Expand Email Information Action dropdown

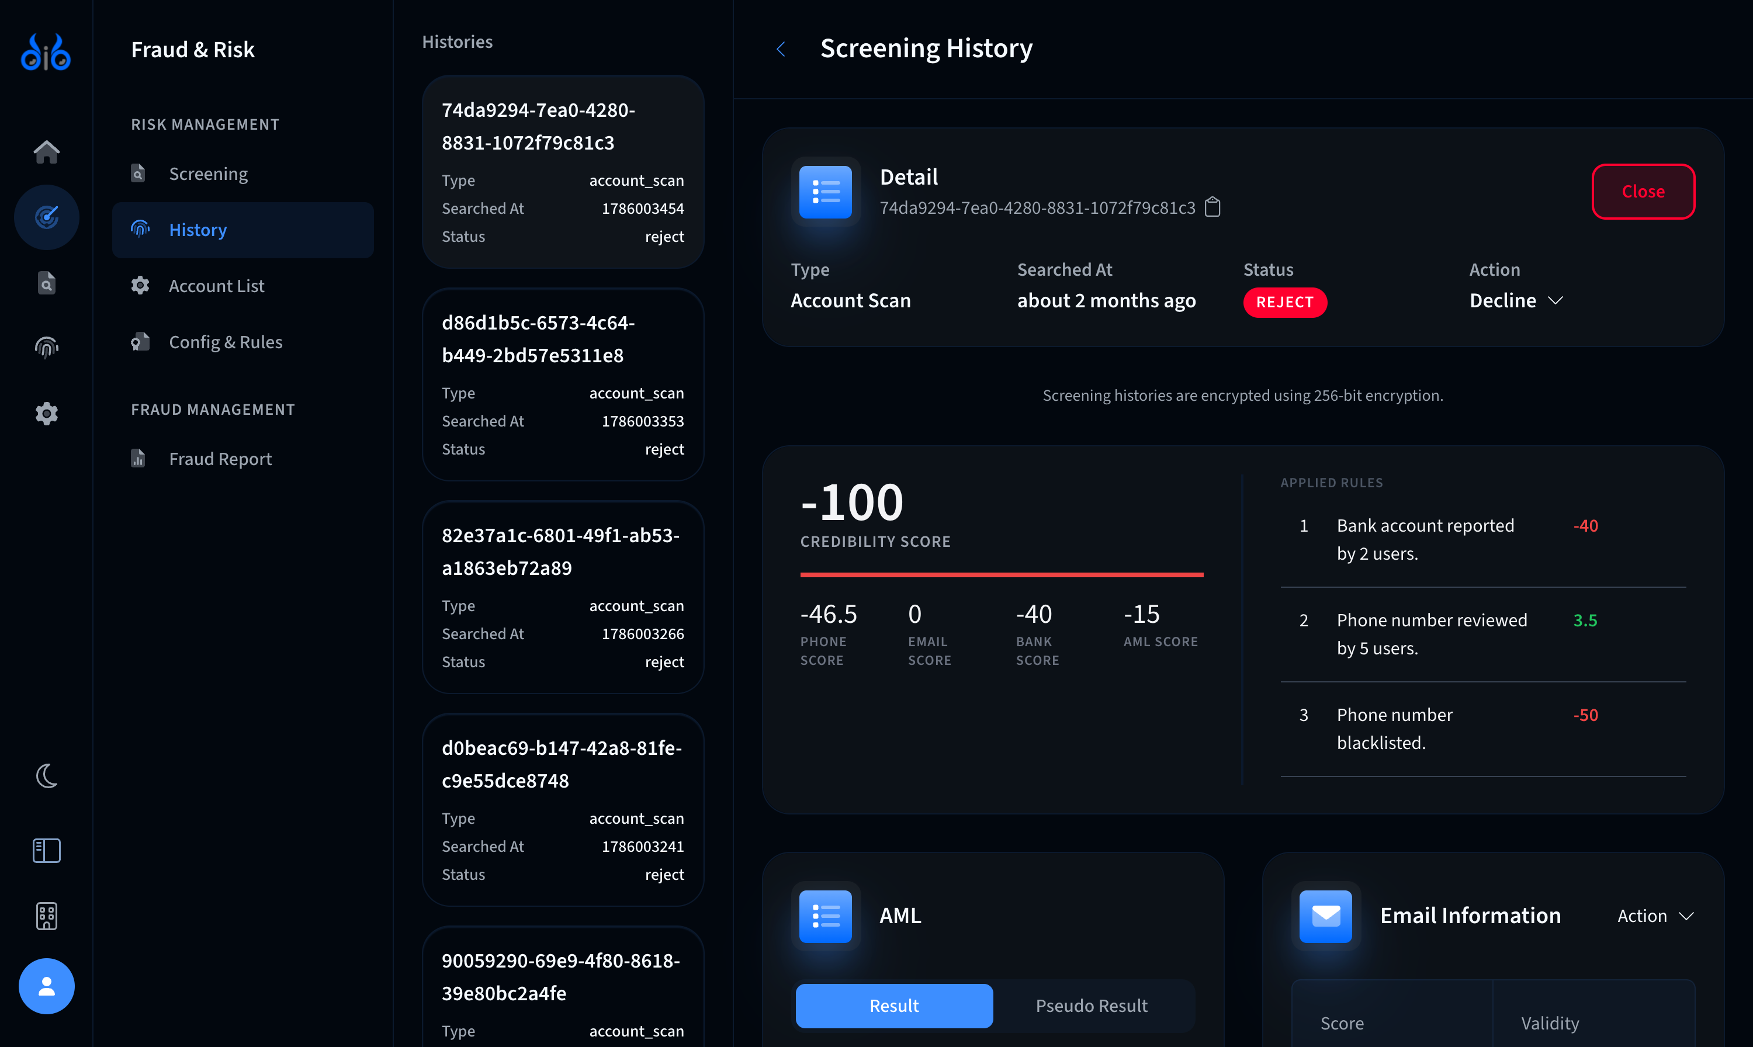click(x=1655, y=916)
